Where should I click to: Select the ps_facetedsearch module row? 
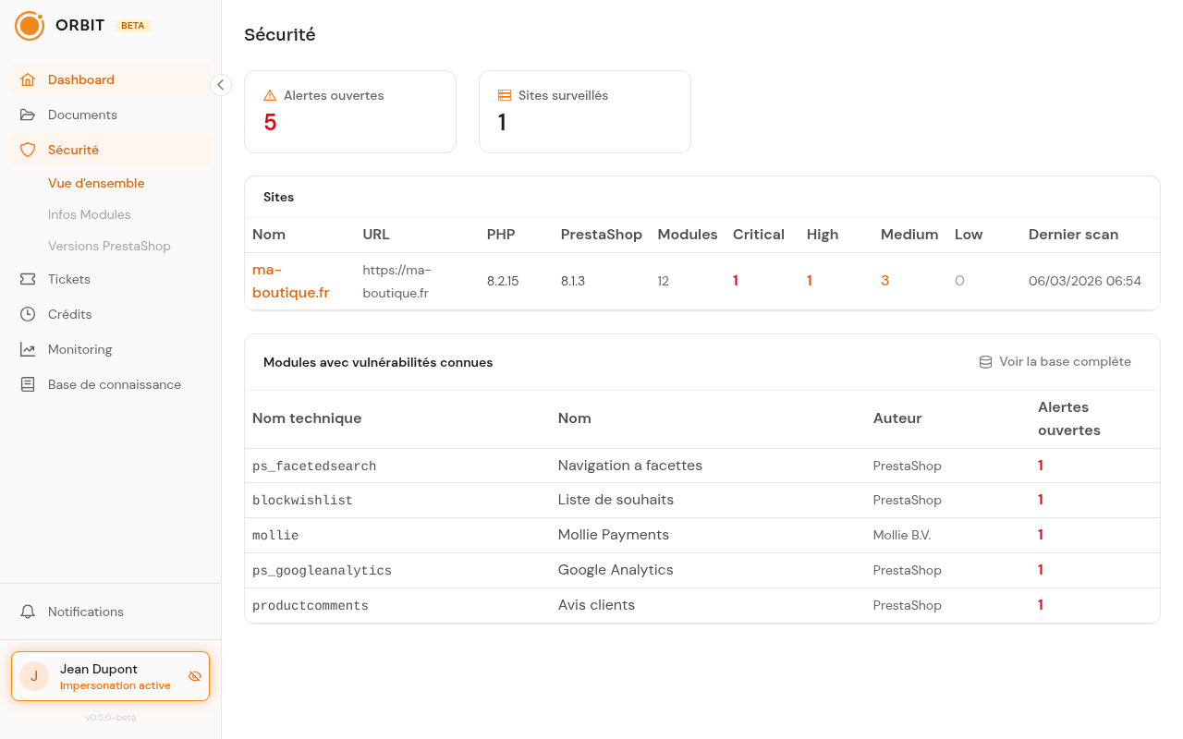[x=702, y=466]
